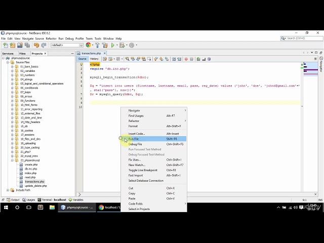Screen dimensions: 324x243
Task: Open the dropdown arrow beside Run Project
Action: 117,45
